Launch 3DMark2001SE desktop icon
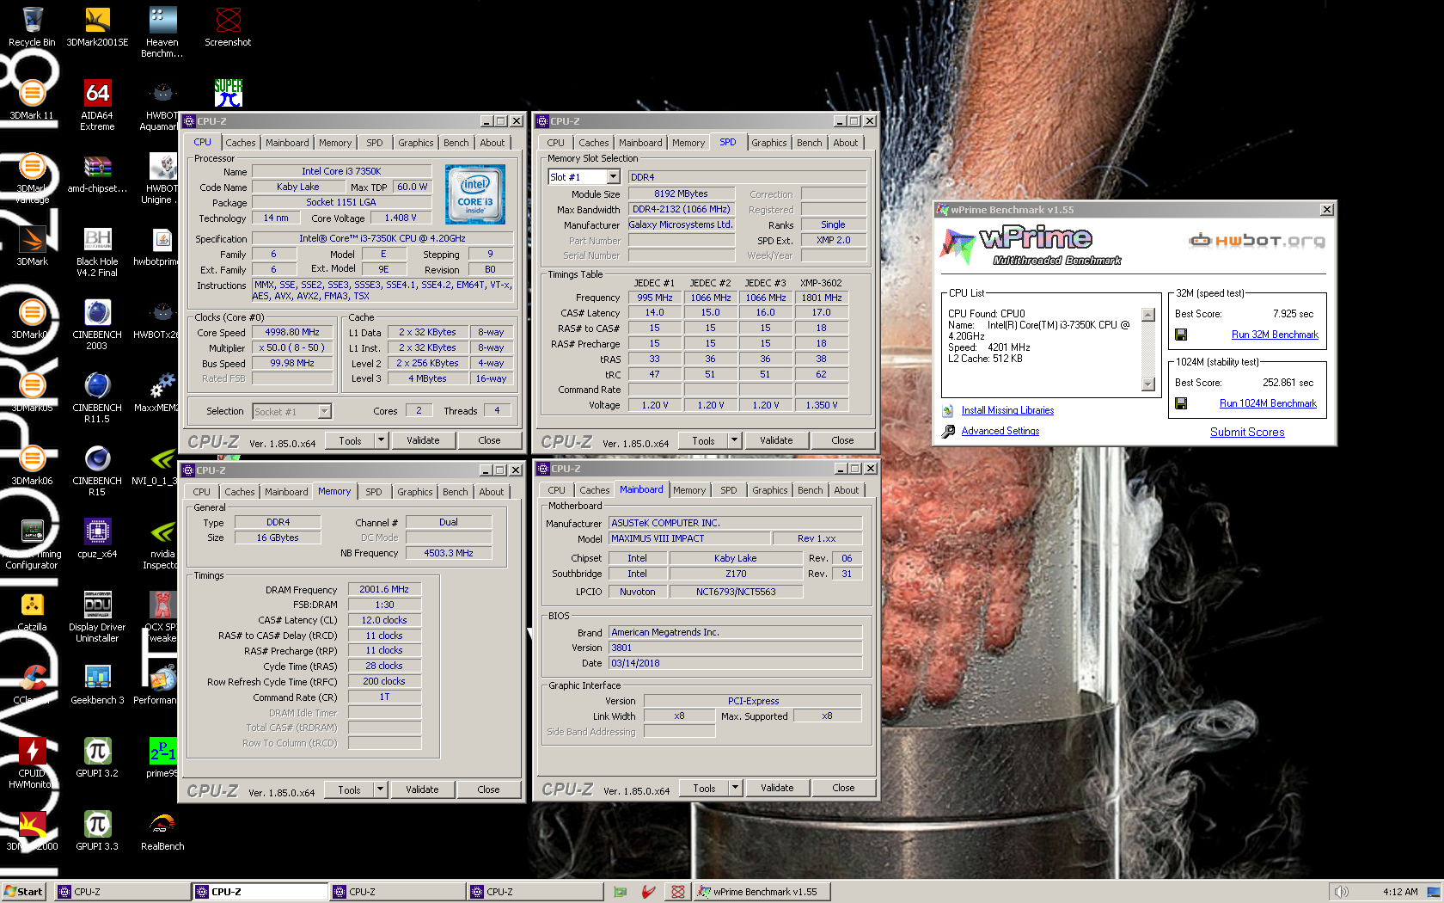Image resolution: width=1444 pixels, height=903 pixels. 97,27
